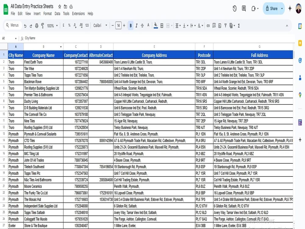Open Contacts in side panel

[300, 78]
